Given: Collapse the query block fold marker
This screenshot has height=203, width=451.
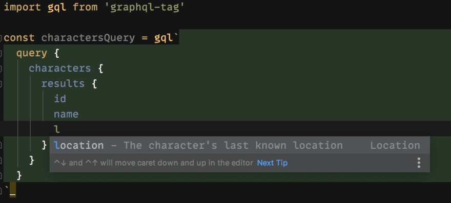Looking at the screenshot, I should (1, 53).
